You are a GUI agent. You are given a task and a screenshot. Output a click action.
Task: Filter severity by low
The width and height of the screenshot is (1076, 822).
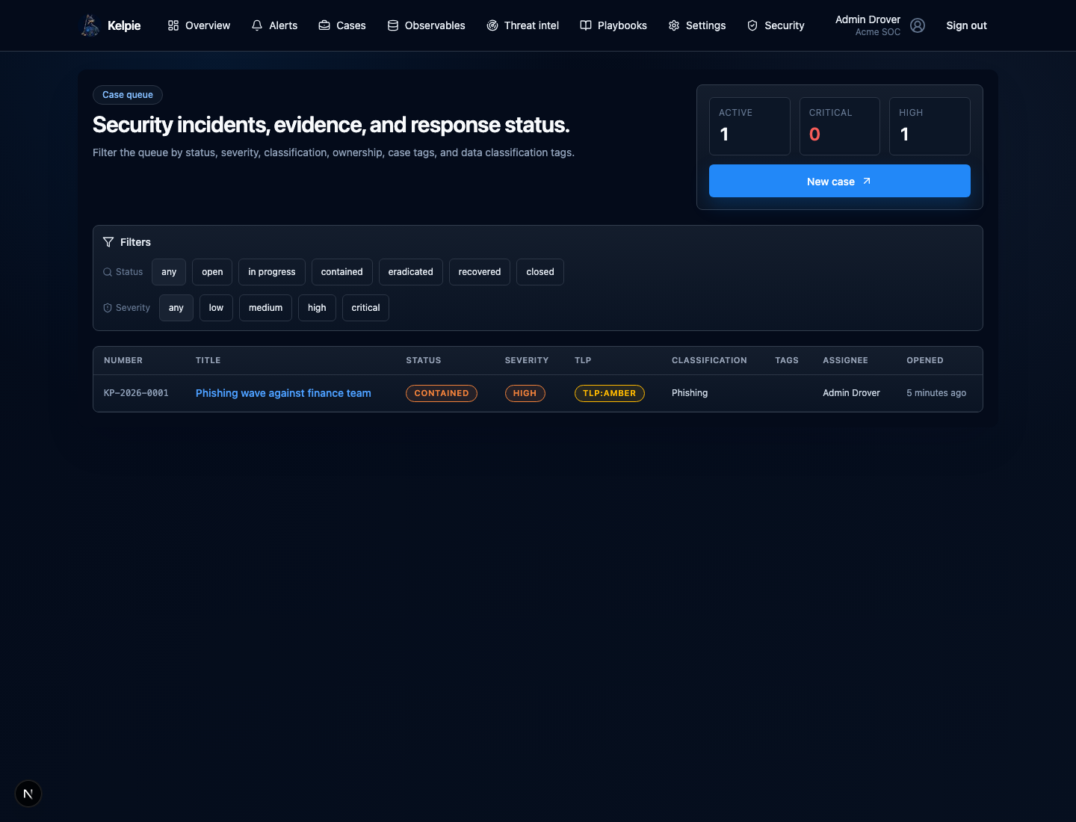(216, 308)
